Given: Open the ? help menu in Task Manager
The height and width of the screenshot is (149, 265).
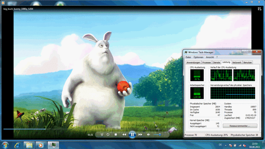Looking at the screenshot, I should pyautogui.click(x=217, y=57).
